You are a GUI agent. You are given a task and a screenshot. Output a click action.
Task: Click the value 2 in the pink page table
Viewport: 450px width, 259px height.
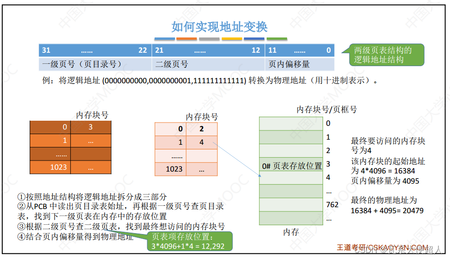[x=202, y=129]
